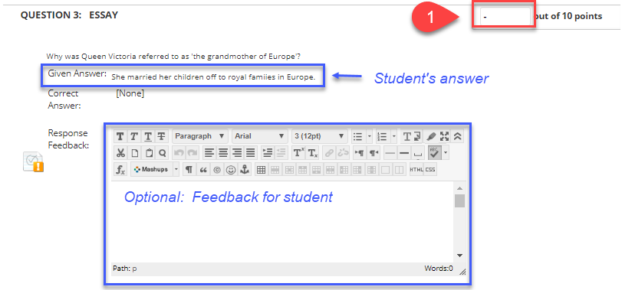This screenshot has width=622, height=290.
Task: Insert a thin horizontal line
Action: [x=390, y=153]
